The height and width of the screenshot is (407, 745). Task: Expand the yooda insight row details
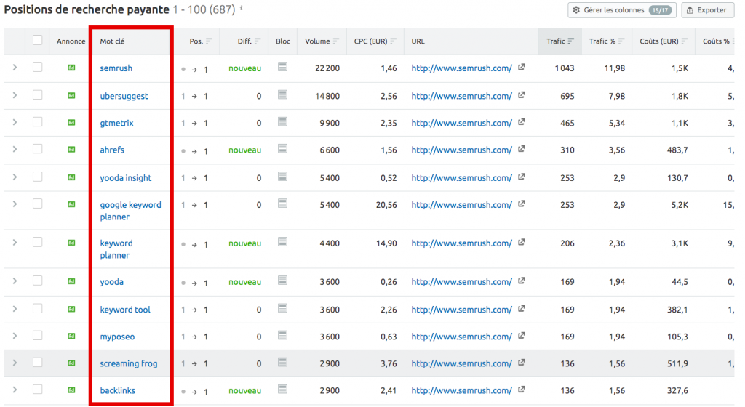click(x=15, y=177)
